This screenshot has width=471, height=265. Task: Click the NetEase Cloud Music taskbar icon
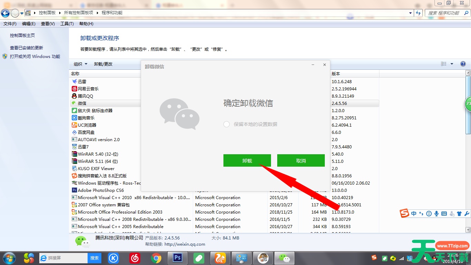point(135,258)
